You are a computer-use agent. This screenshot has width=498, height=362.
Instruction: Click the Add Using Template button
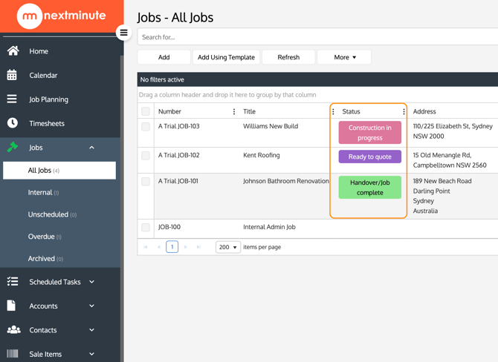pos(226,57)
